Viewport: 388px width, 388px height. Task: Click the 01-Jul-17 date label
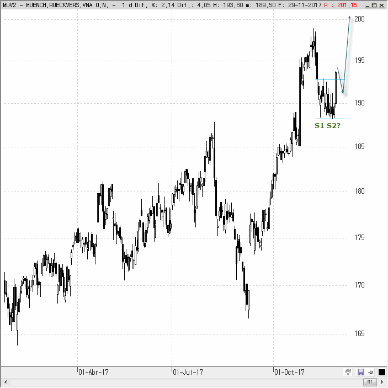[x=188, y=372]
